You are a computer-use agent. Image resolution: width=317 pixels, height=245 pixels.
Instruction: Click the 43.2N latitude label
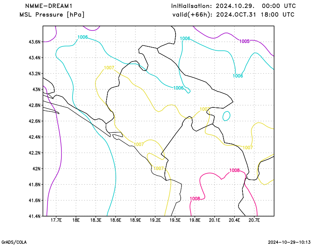[34, 73]
